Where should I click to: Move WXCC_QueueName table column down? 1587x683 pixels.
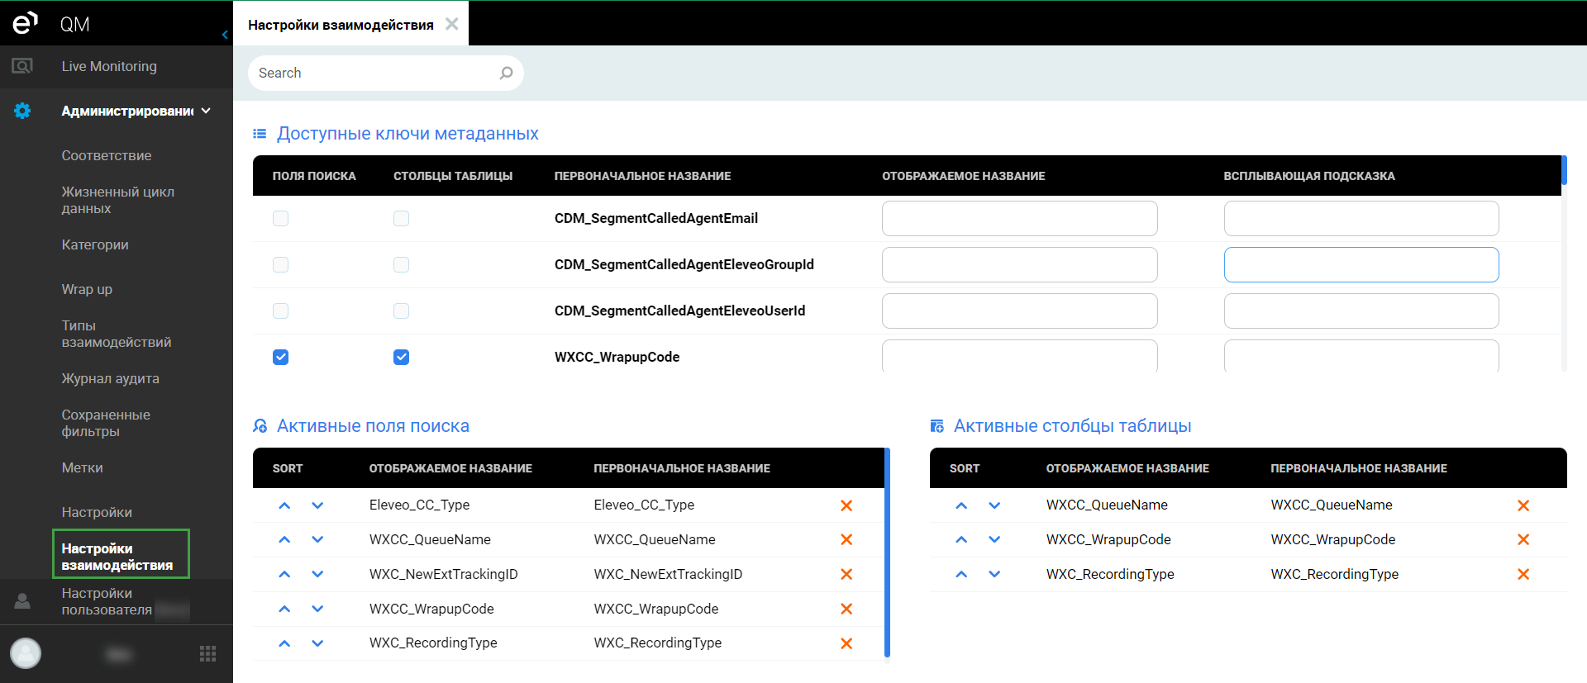(x=994, y=505)
